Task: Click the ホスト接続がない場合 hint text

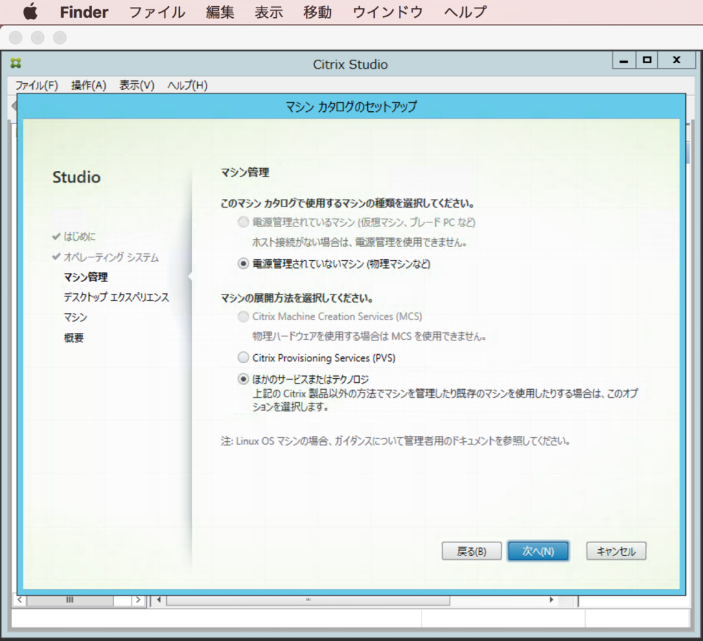Action: pos(360,242)
